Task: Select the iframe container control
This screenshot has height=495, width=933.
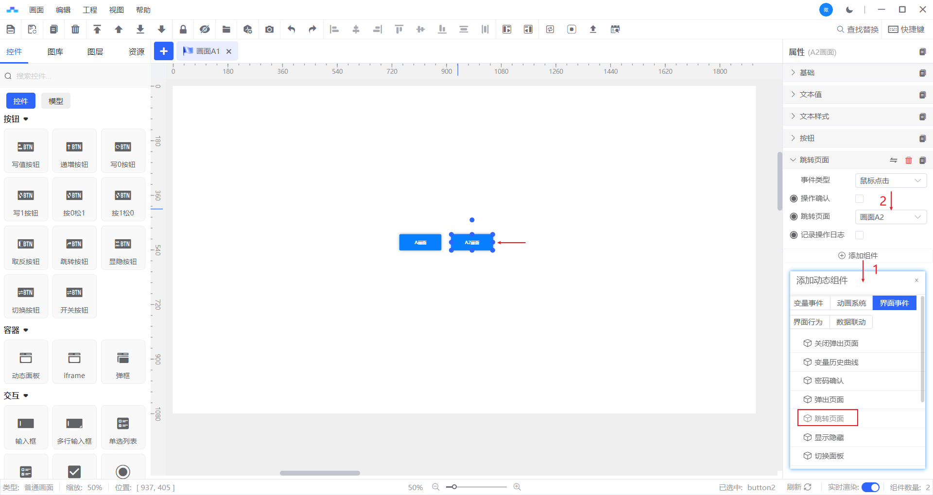Action: coord(74,362)
